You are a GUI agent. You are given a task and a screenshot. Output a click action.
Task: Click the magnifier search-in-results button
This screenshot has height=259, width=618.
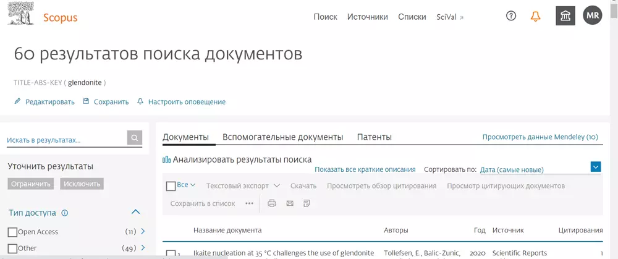pos(134,138)
